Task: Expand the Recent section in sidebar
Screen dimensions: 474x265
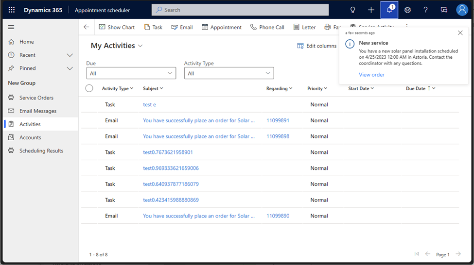Action: 70,55
